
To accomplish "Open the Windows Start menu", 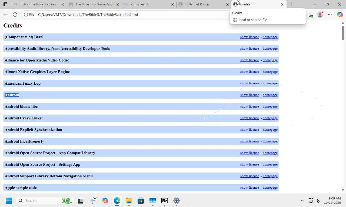I will click(x=9, y=201).
